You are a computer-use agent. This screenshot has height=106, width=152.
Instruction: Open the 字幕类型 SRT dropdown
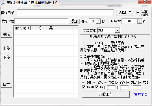pyautogui.click(x=118, y=30)
